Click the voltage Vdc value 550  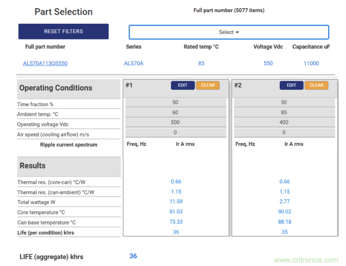pos(268,63)
